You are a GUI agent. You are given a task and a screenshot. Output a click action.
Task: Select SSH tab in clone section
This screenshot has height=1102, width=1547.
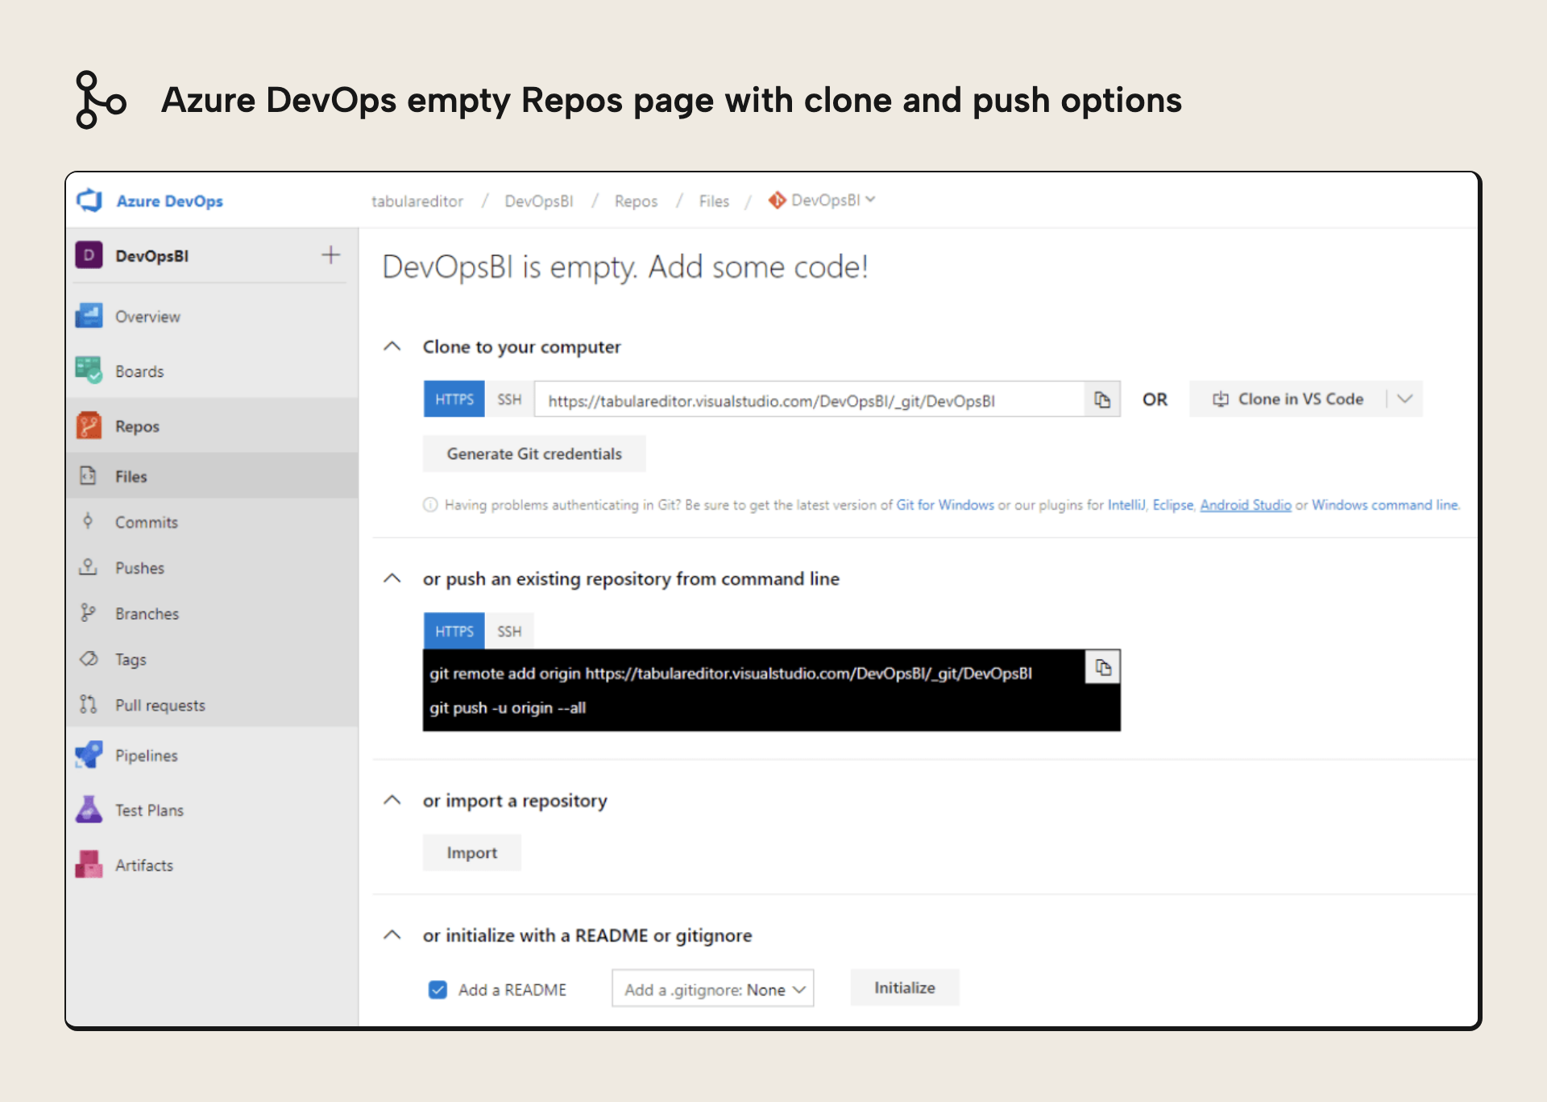509,400
